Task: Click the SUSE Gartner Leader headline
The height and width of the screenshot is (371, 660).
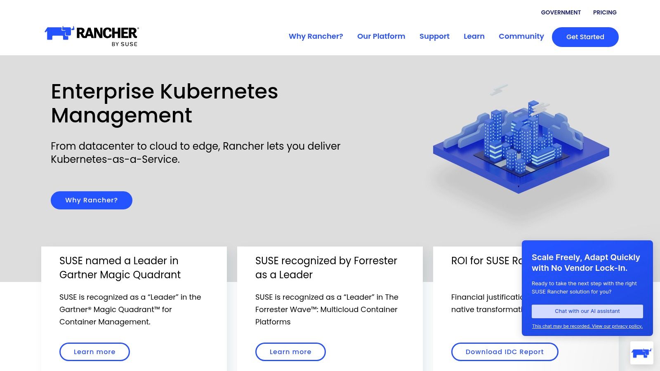Action: (119, 268)
